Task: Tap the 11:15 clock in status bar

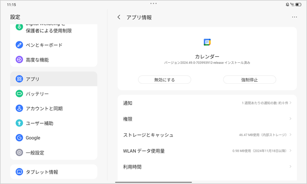Action: click(11, 5)
